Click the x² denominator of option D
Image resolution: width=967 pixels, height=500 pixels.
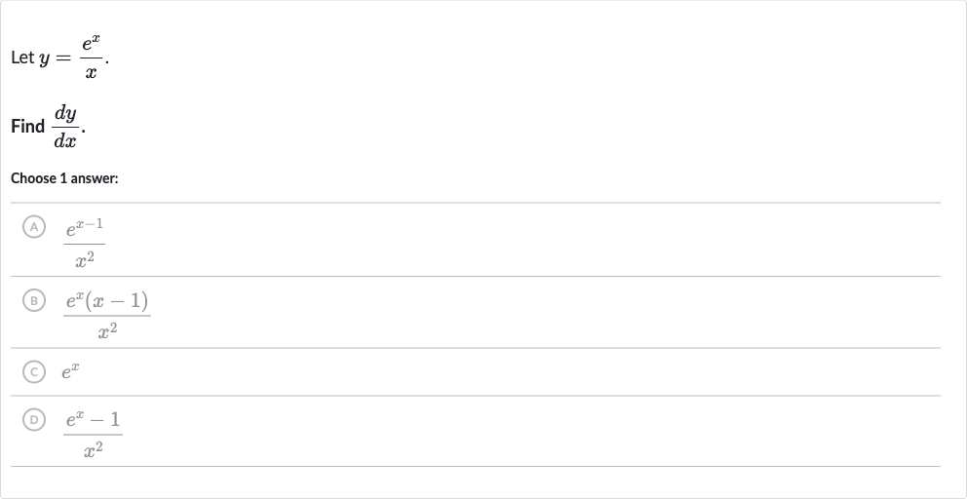(94, 449)
